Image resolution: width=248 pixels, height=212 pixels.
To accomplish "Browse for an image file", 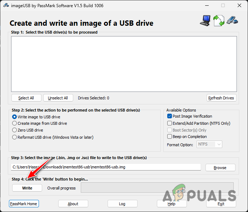I will click(220, 168).
